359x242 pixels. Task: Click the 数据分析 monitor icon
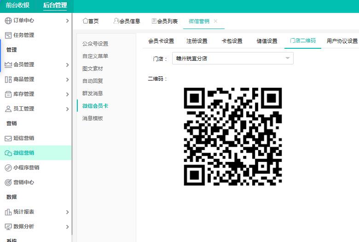[x=8, y=227]
